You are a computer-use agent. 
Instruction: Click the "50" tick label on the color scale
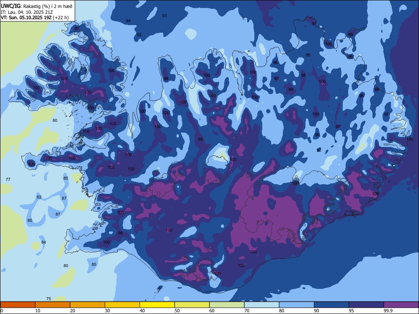click(x=177, y=311)
